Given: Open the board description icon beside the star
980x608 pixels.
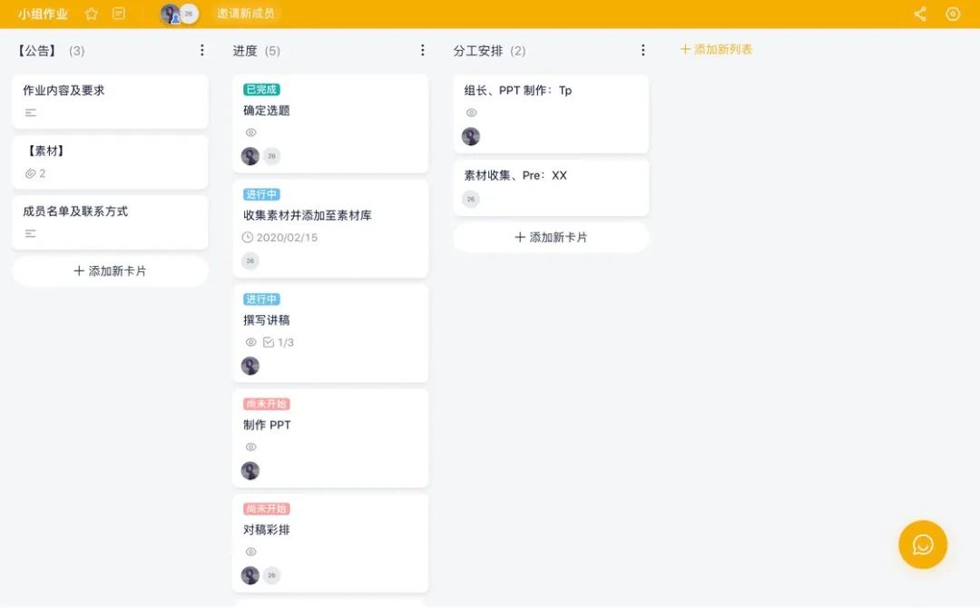Looking at the screenshot, I should [119, 15].
